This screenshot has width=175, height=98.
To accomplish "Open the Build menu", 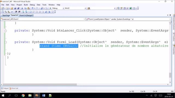I will (x=26, y=5).
